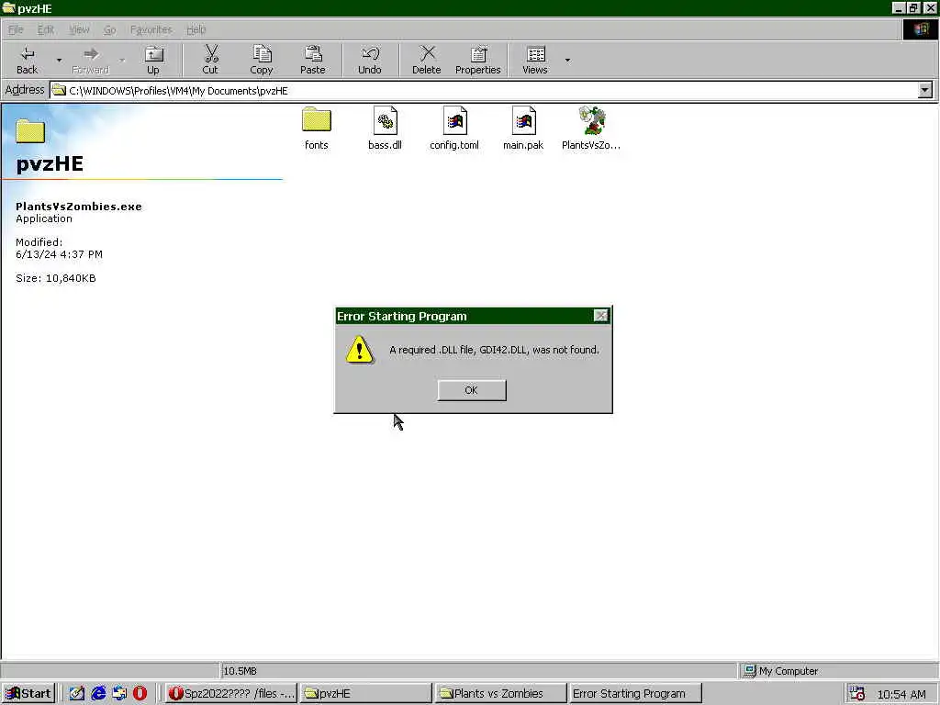940x705 pixels.
Task: Click the Cut scissors icon
Action: pyautogui.click(x=210, y=54)
